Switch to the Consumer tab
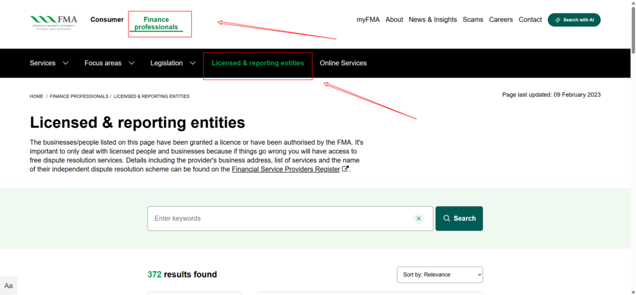The width and height of the screenshot is (636, 295). (x=107, y=19)
